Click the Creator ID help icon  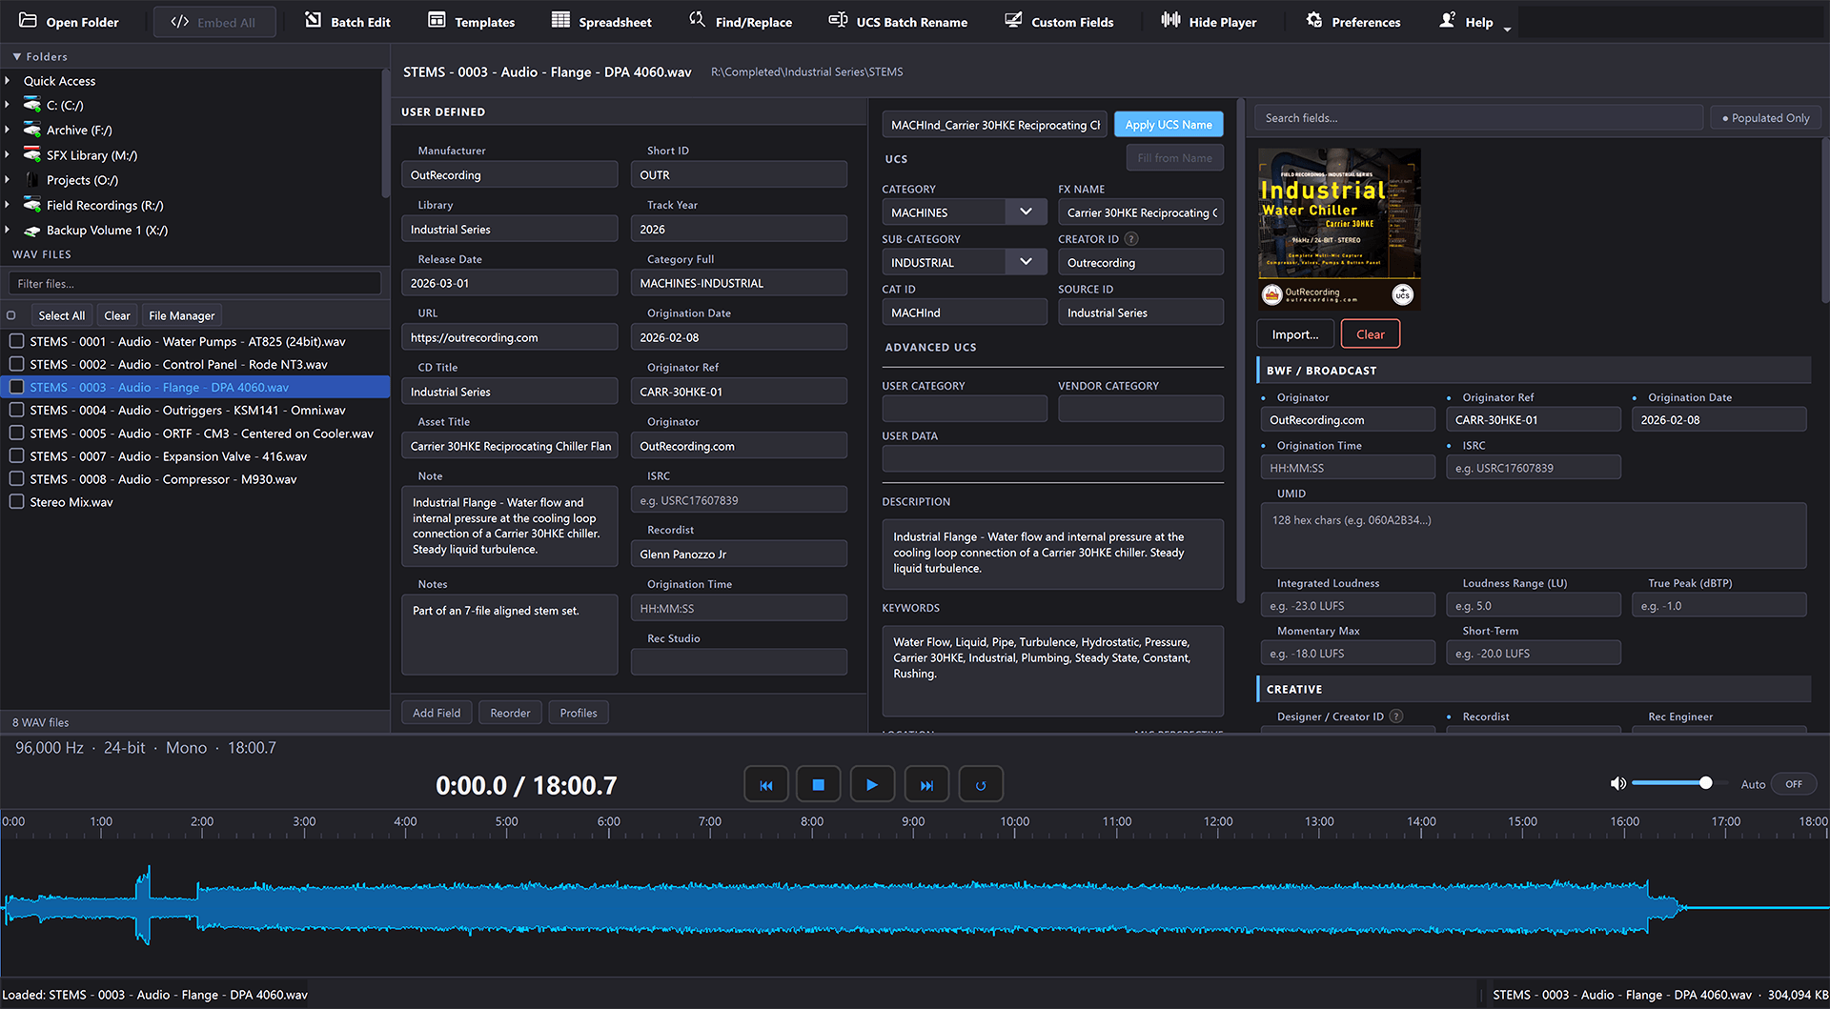click(1131, 239)
